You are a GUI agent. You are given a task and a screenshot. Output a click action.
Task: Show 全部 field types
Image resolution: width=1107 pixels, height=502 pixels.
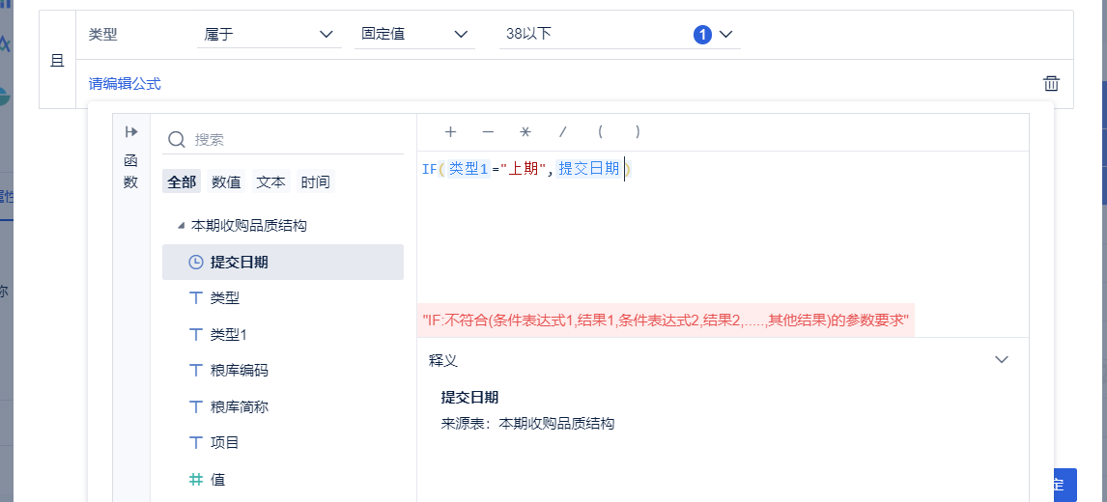[182, 182]
